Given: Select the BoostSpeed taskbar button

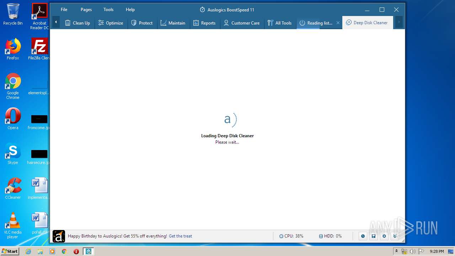Looking at the screenshot, I should 88,251.
